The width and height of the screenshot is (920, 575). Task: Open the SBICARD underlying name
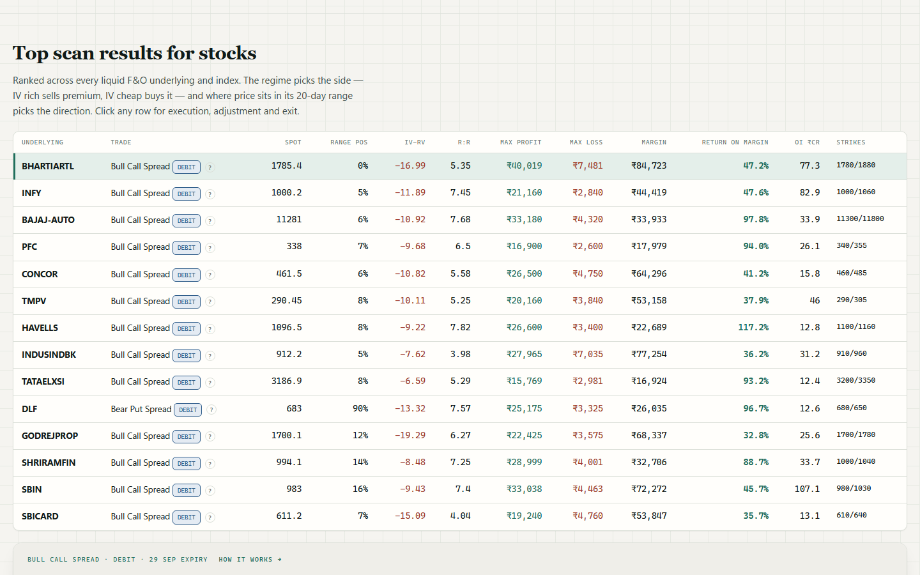40,516
